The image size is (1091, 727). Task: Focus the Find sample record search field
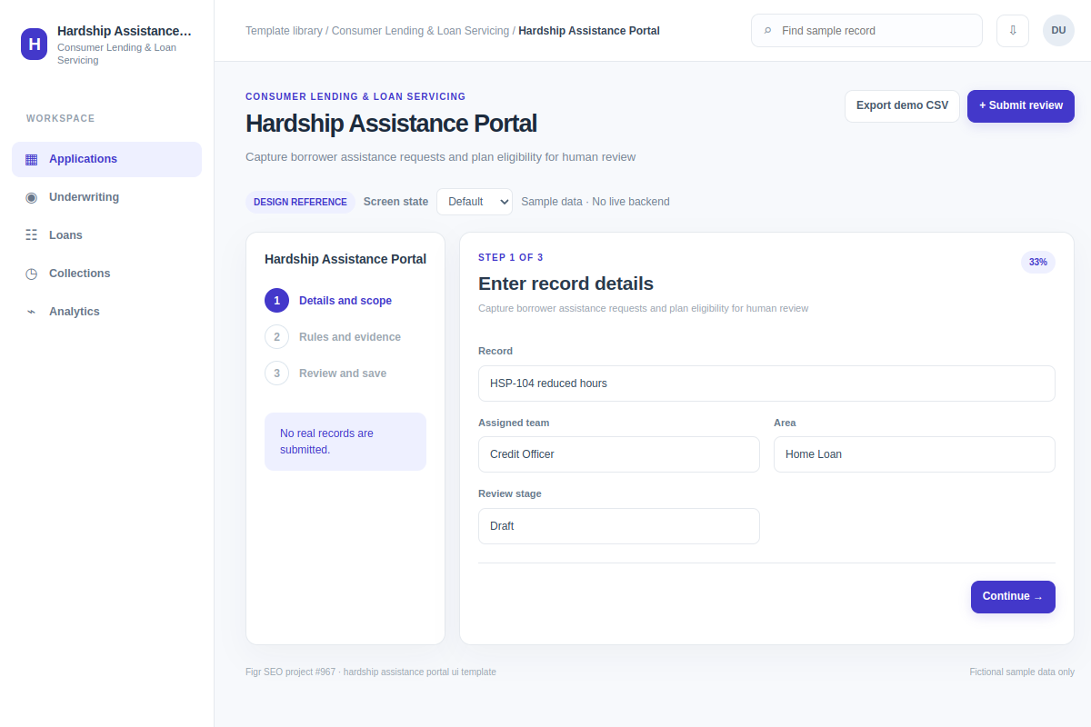[x=866, y=30]
